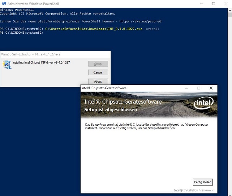
Task: Maximize the PowerShell window
Action: (x=214, y=4)
